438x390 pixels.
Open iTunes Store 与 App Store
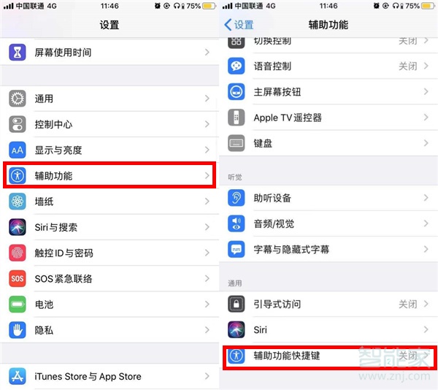(x=109, y=376)
